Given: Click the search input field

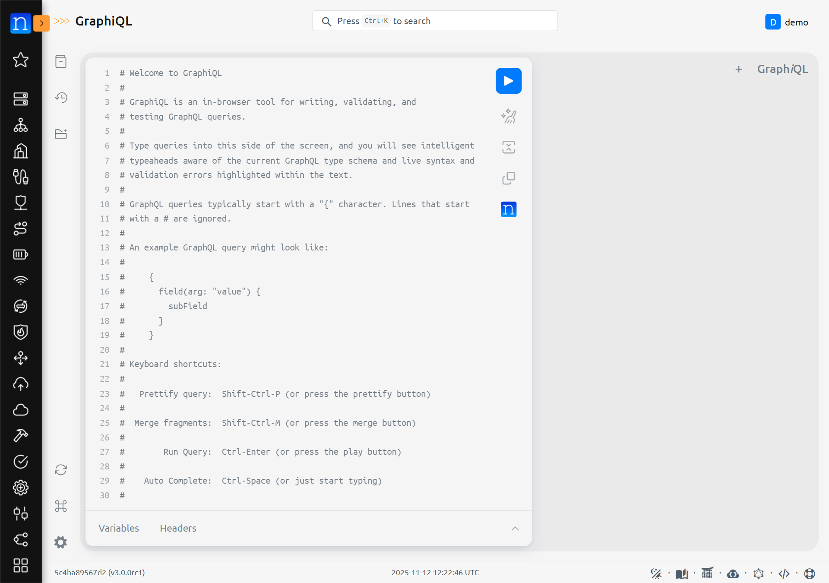Looking at the screenshot, I should [x=435, y=21].
